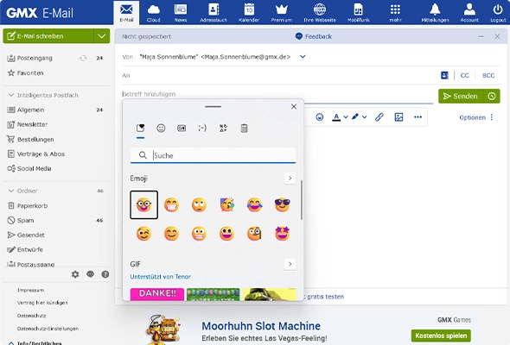Image resolution: width=510 pixels, height=345 pixels.
Task: Open the mehr apps grid icon
Action: (x=395, y=13)
